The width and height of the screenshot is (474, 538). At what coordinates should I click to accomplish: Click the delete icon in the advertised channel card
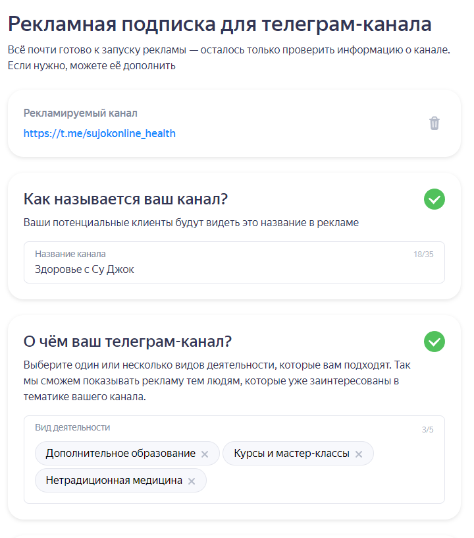point(433,123)
